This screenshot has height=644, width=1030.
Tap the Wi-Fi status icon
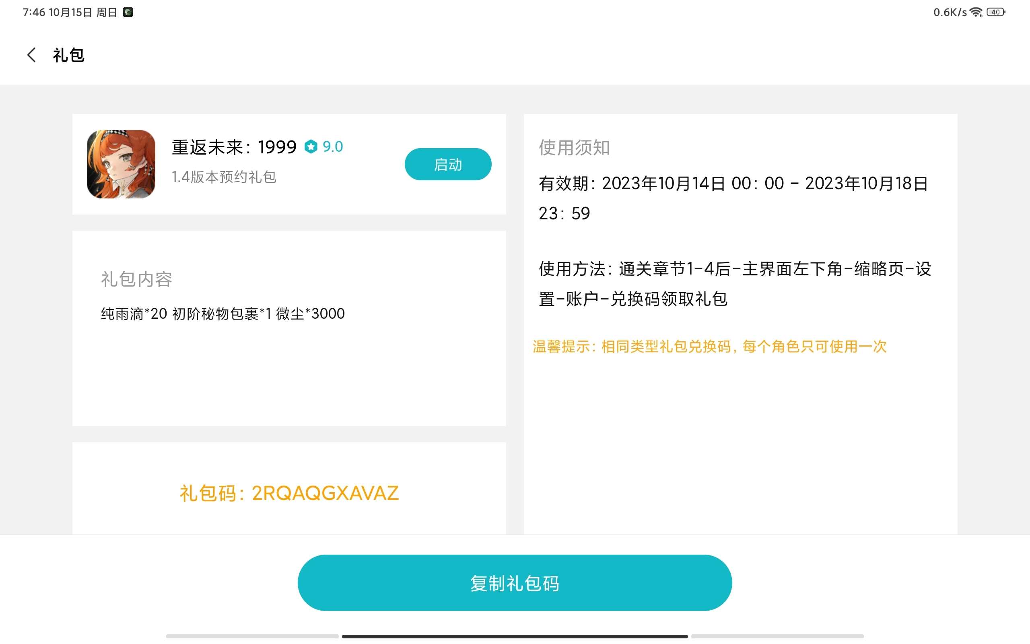pyautogui.click(x=976, y=12)
